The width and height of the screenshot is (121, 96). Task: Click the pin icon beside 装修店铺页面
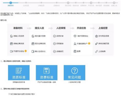[96, 44]
